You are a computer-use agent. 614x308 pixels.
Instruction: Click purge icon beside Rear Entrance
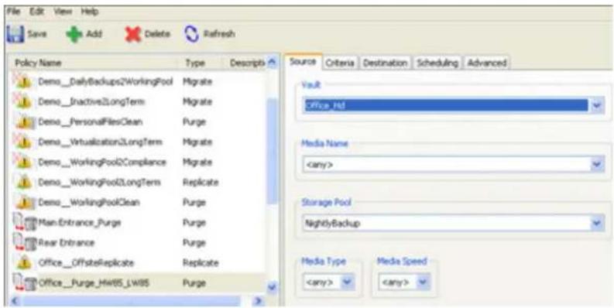24,244
